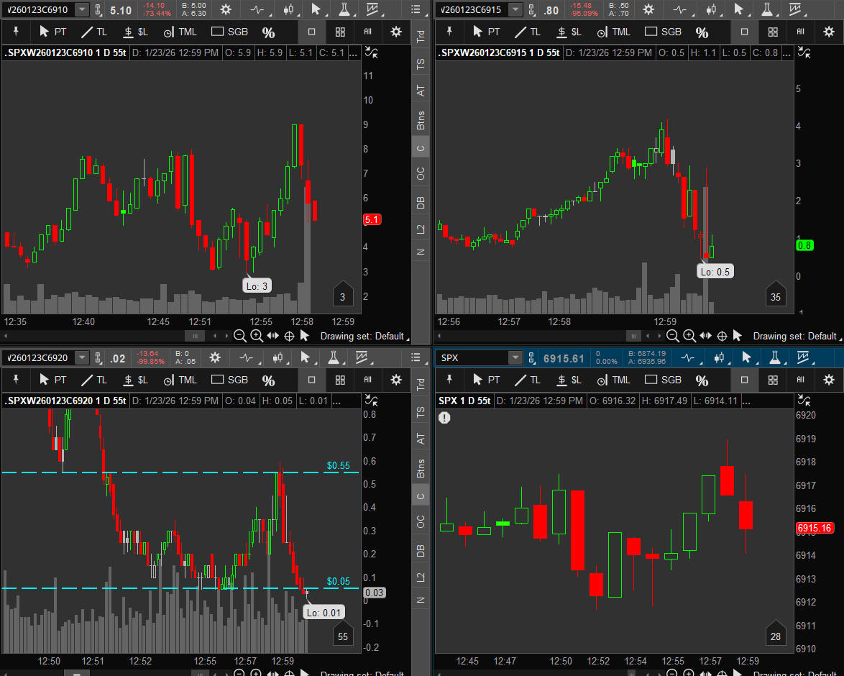Image resolution: width=844 pixels, height=676 pixels.
Task: Click zoom out magnifier under the 6915 chart
Action: click(x=673, y=336)
